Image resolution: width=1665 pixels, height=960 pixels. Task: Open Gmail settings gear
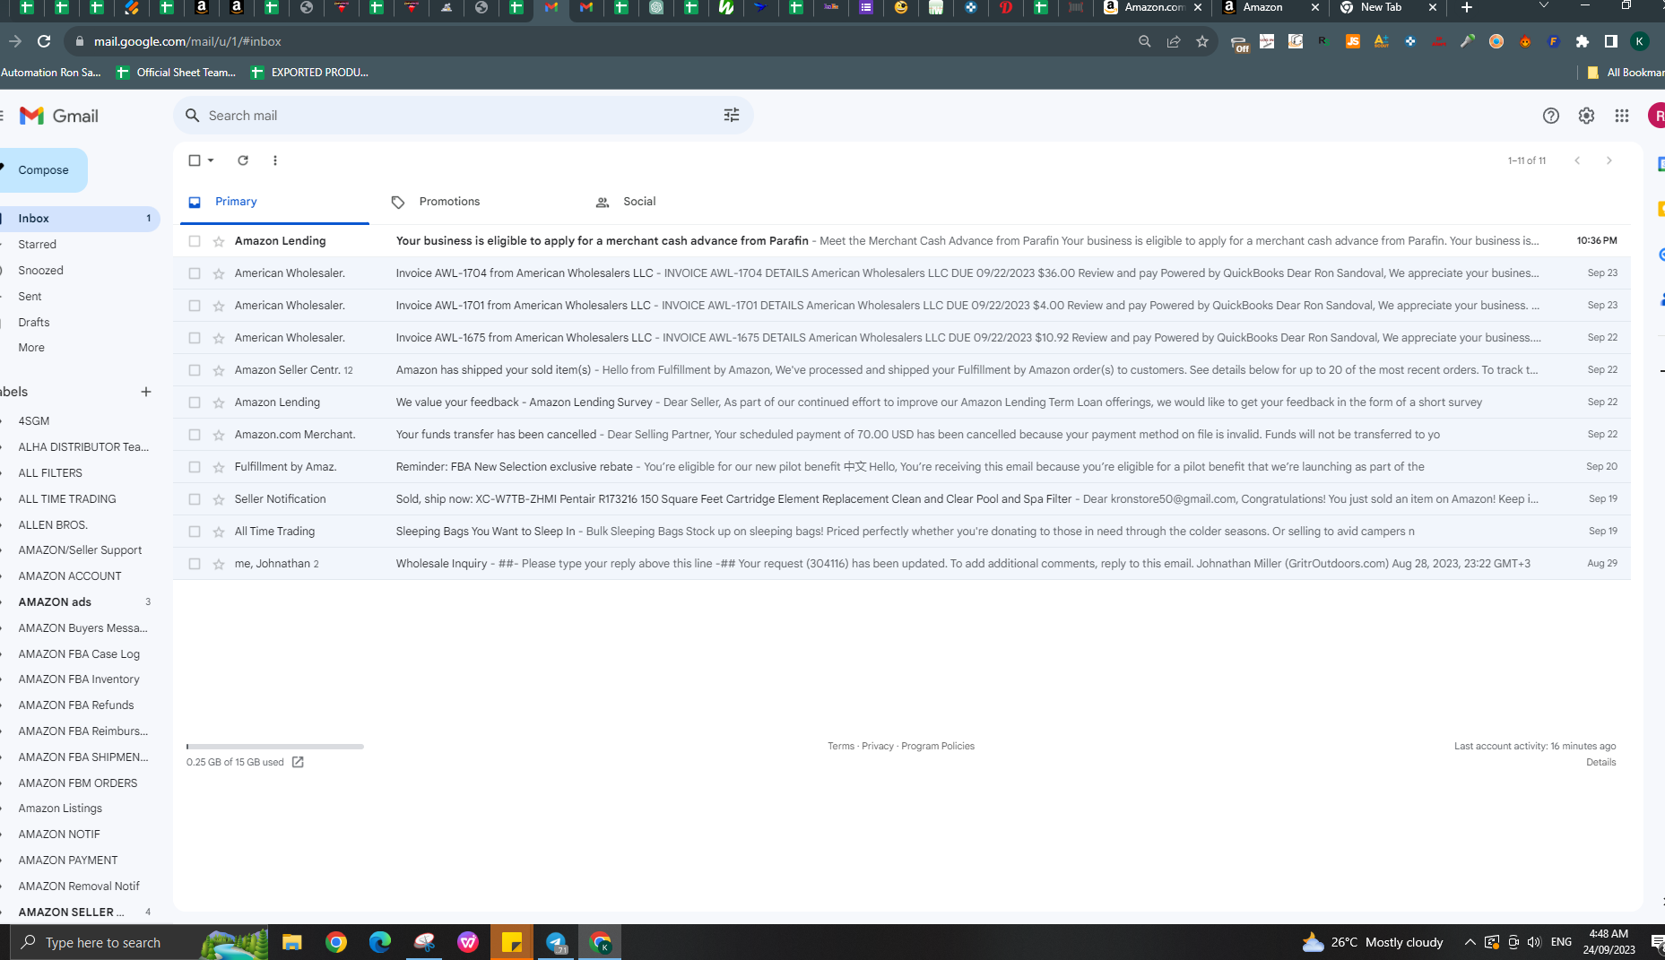tap(1586, 116)
